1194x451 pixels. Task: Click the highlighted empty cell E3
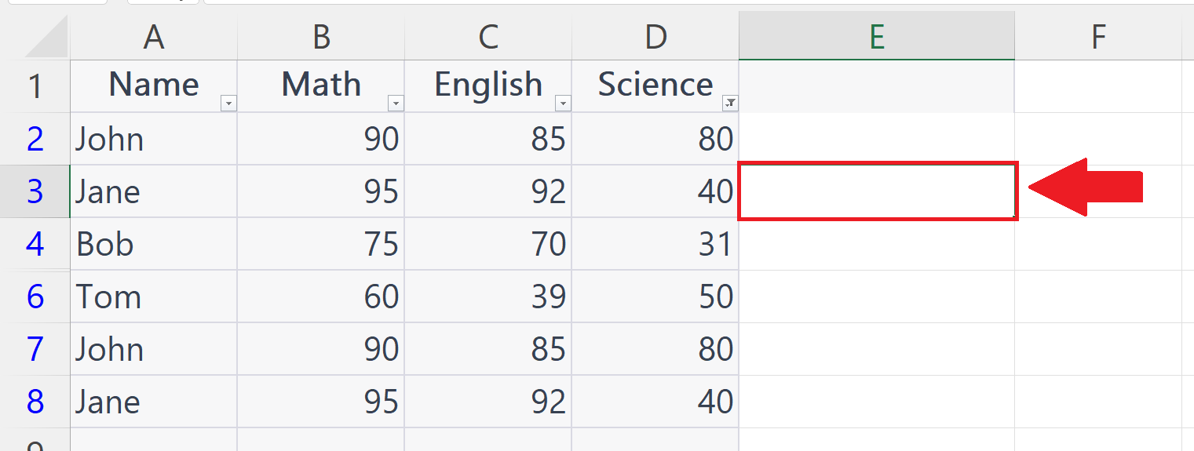877,191
